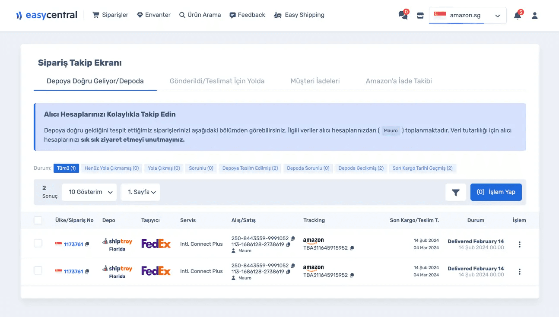Viewport: 559px width, 317px height.
Task: Toggle the select-all checkbox in table header
Action: tap(38, 220)
